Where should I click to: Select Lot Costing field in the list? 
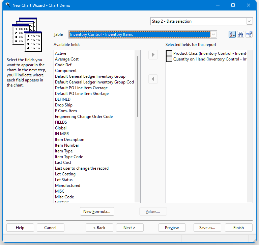tap(65, 174)
